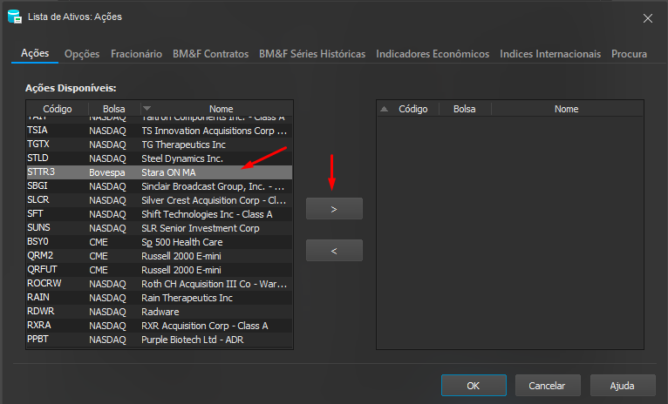Viewport: 668px width, 404px height.
Task: Click Nome header in selected list
Action: tap(566, 109)
